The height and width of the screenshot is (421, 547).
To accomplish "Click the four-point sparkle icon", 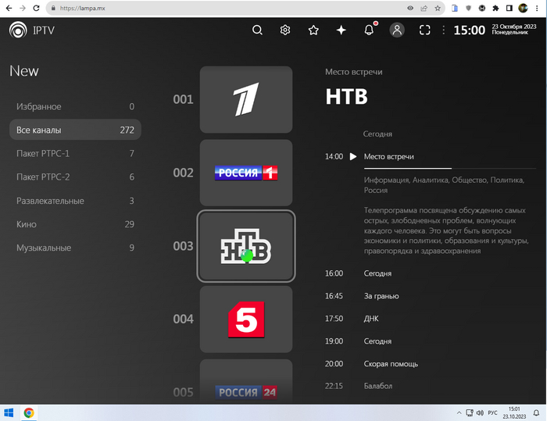I will click(341, 30).
